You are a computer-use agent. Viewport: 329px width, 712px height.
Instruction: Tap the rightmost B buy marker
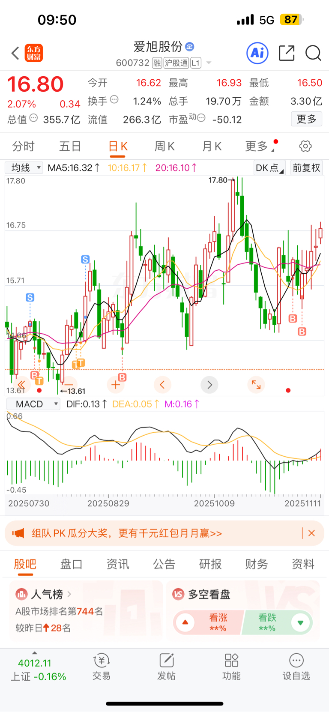pos(302,332)
